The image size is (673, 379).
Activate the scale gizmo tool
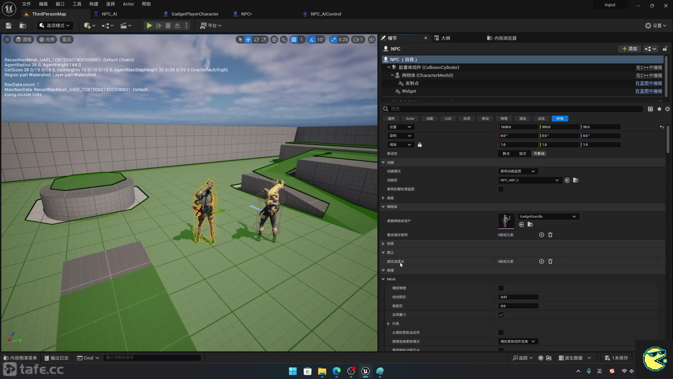click(x=264, y=39)
